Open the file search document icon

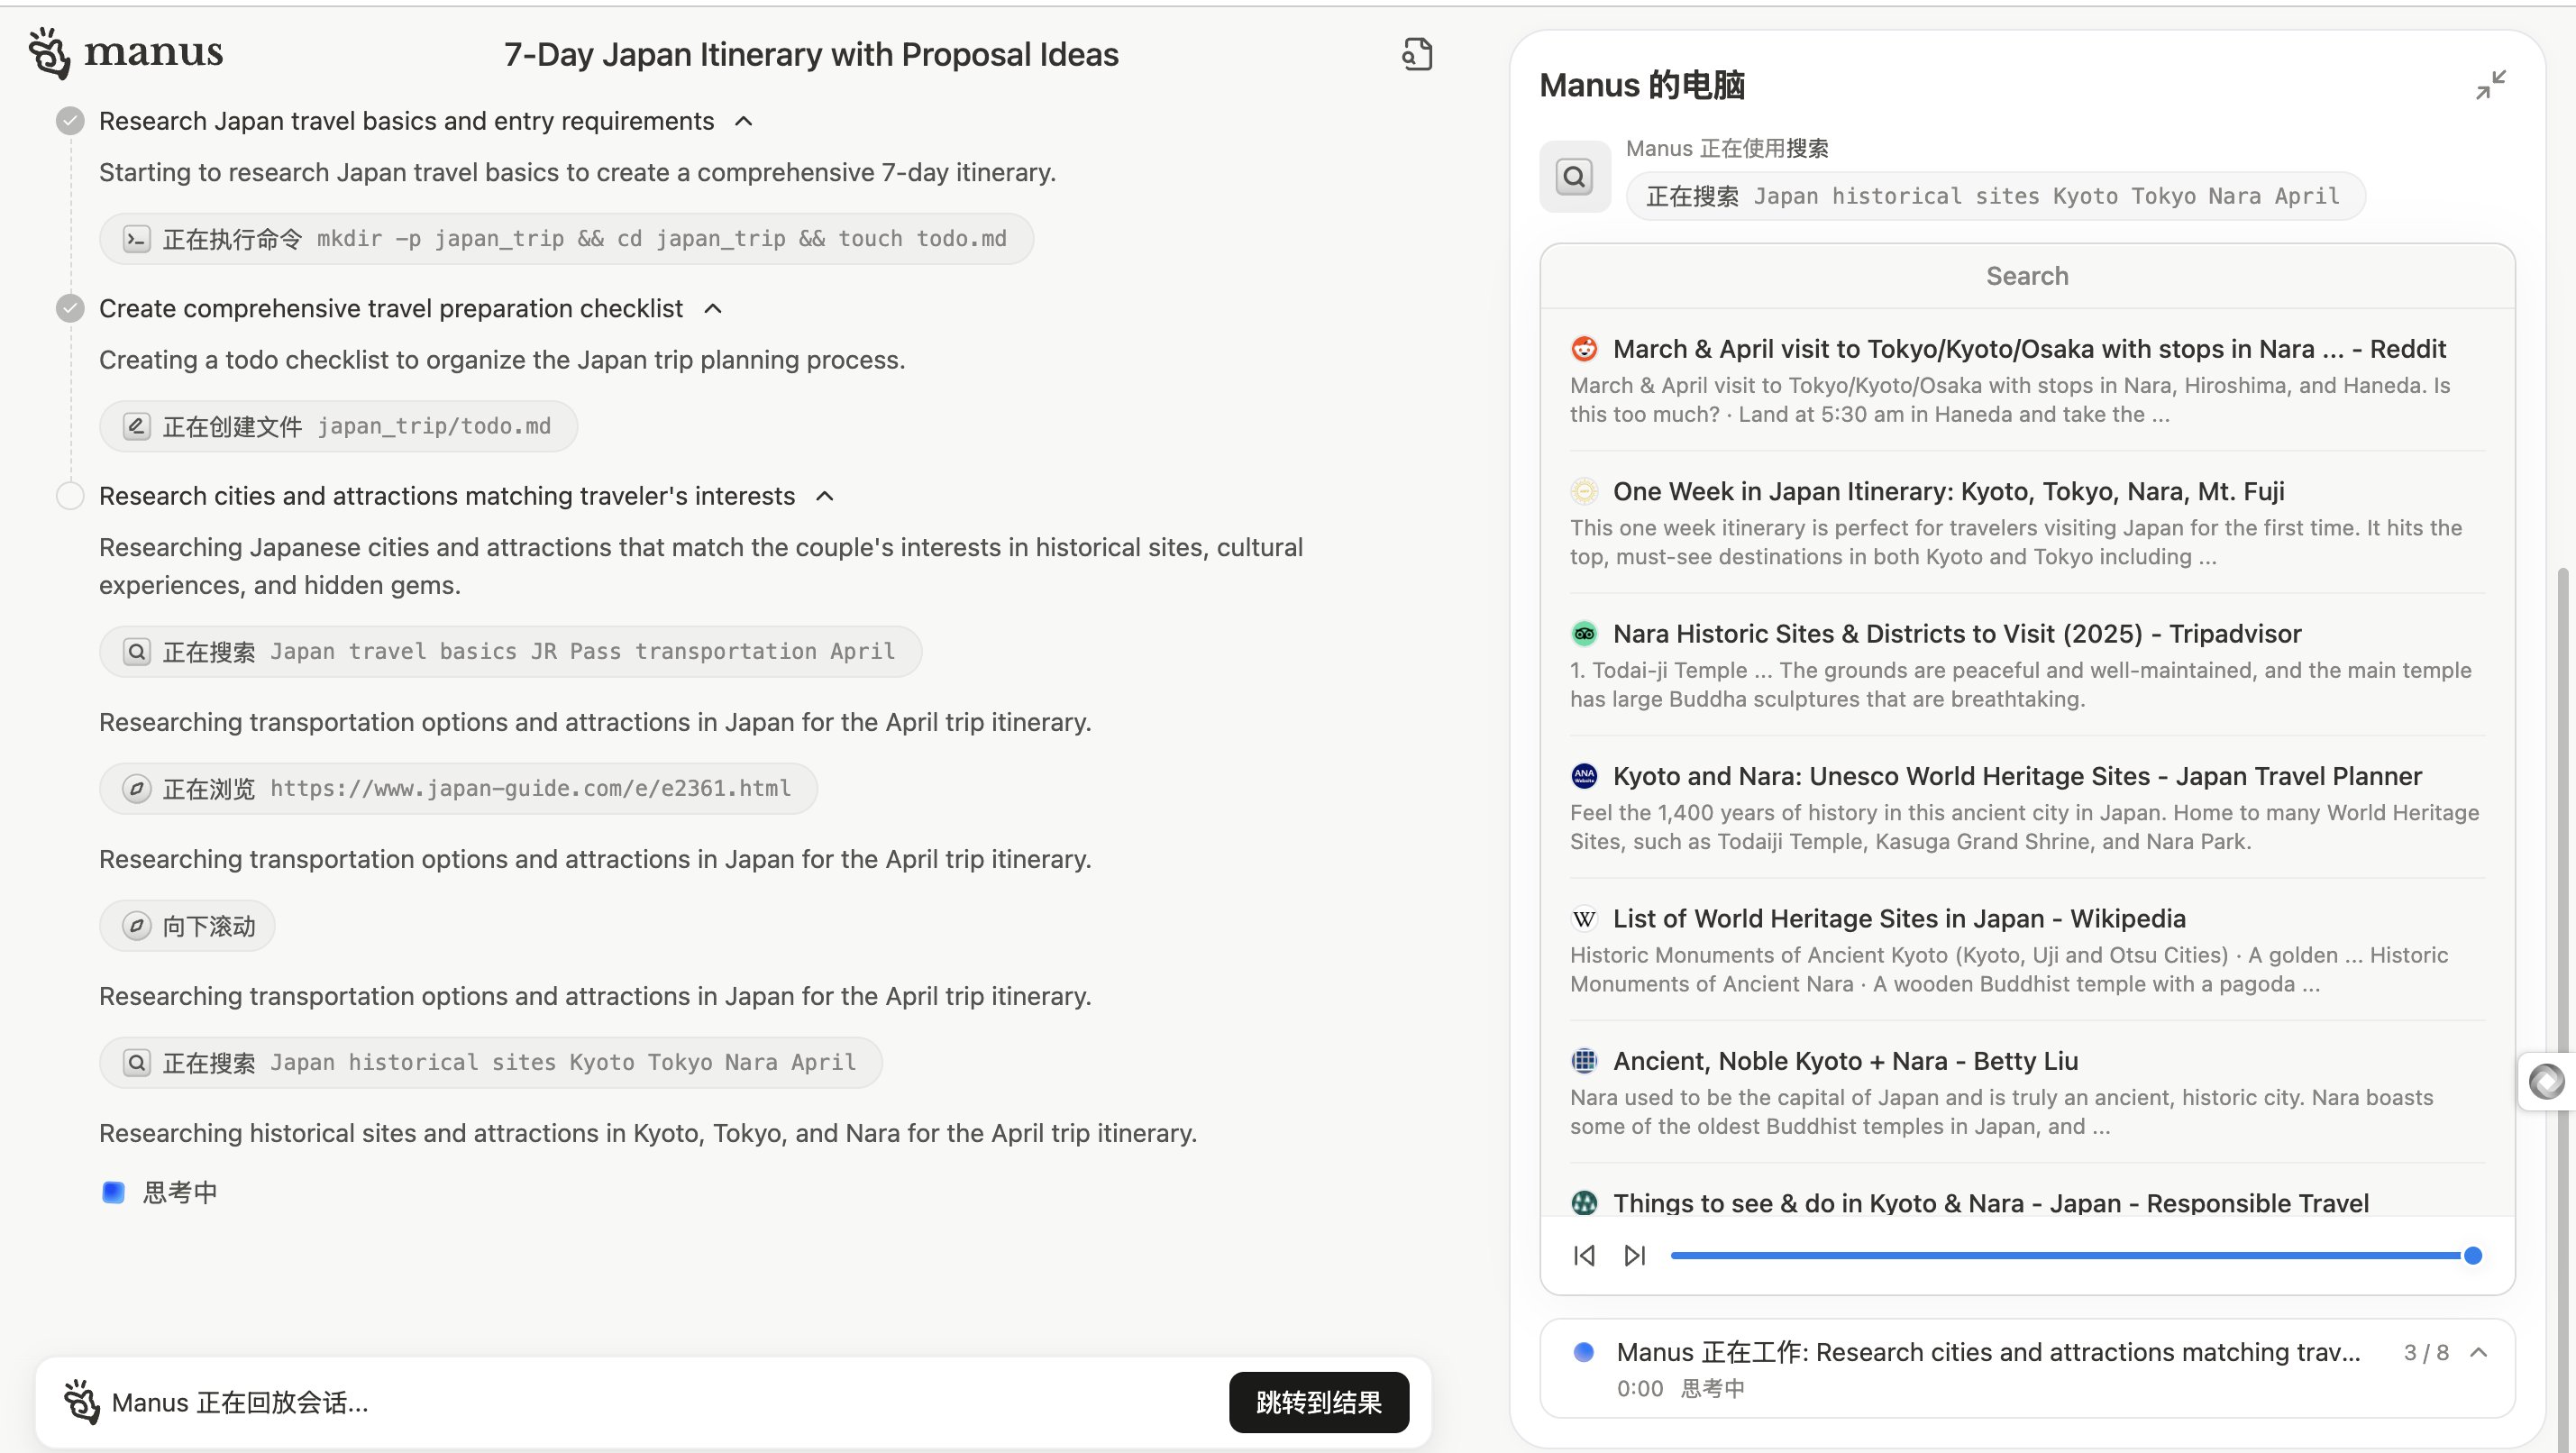[x=1416, y=54]
